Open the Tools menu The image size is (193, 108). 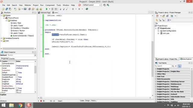tap(59, 5)
